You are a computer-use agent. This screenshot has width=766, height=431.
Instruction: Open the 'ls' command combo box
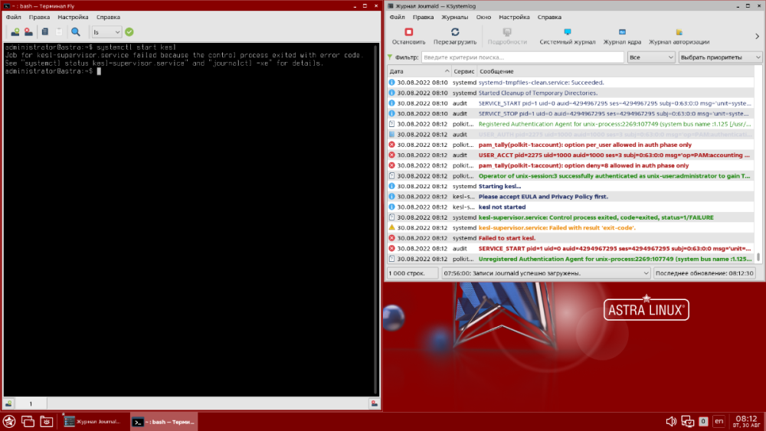[x=106, y=32]
